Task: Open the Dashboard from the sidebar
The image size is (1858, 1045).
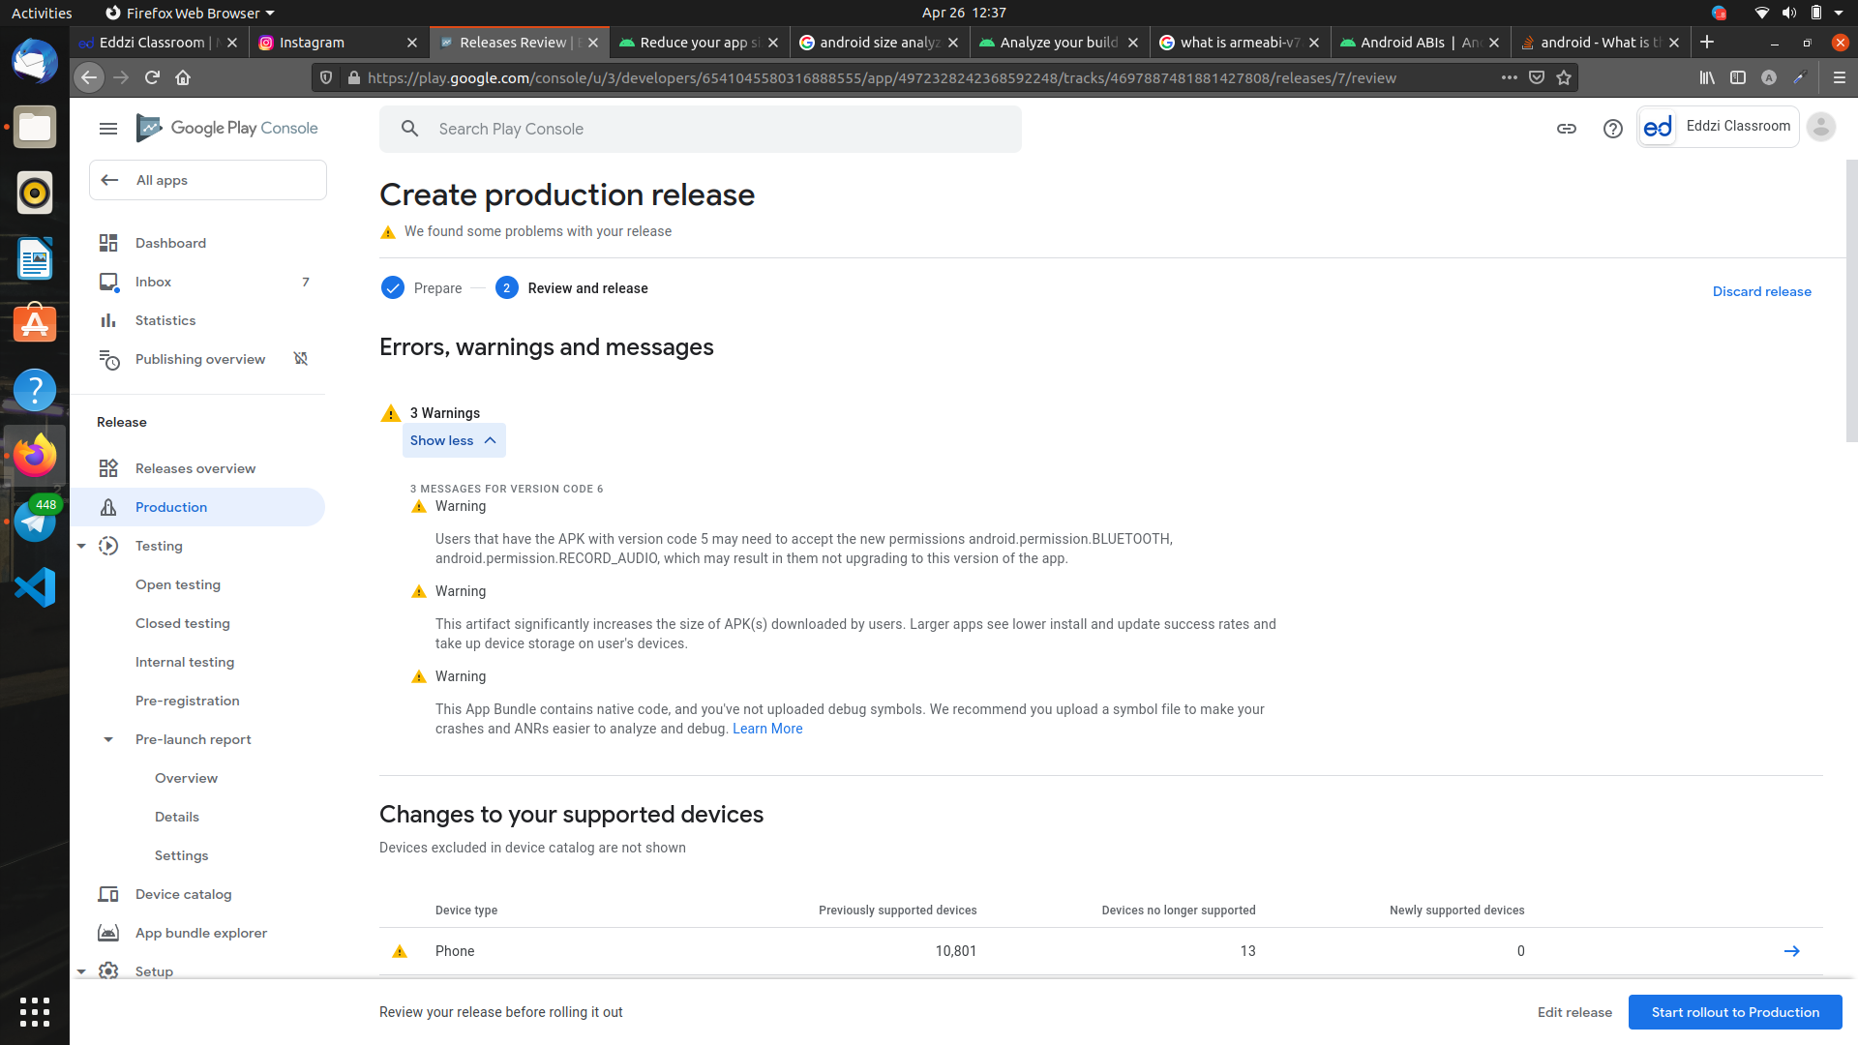Action: [x=170, y=243]
